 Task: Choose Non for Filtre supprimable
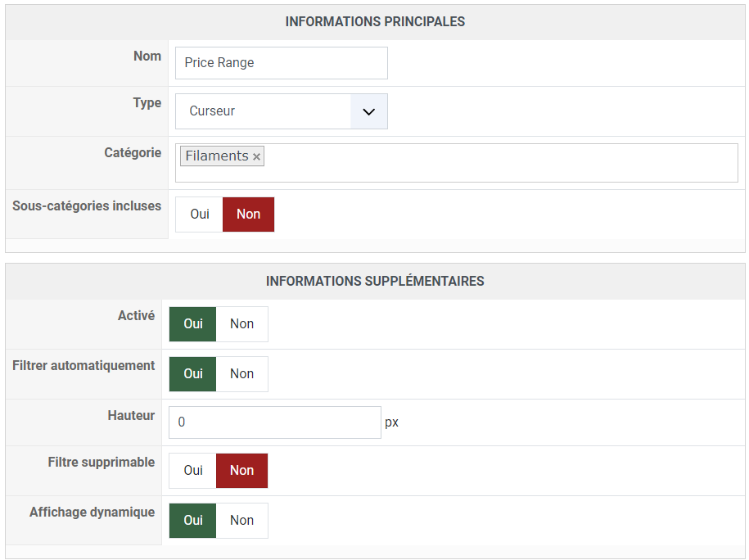(241, 471)
